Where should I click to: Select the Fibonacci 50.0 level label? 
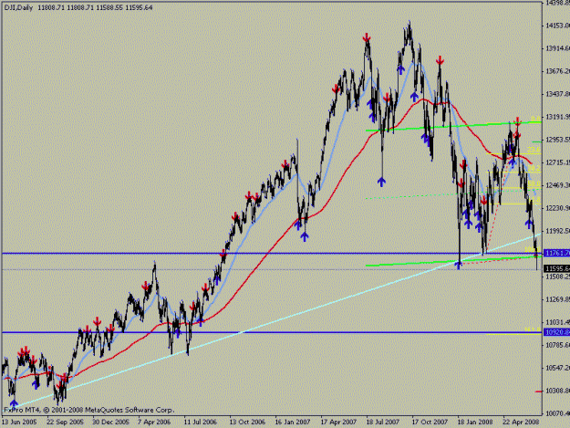pyautogui.click(x=534, y=184)
